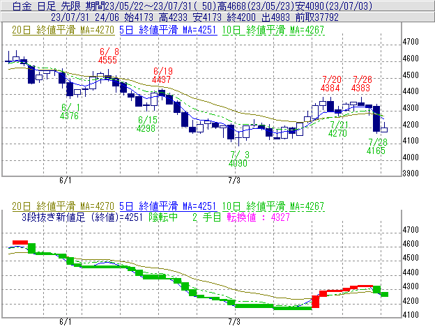This screenshot has width=435, height=331.
Task: Click the 7/21 4270 low label
Action: pos(338,129)
